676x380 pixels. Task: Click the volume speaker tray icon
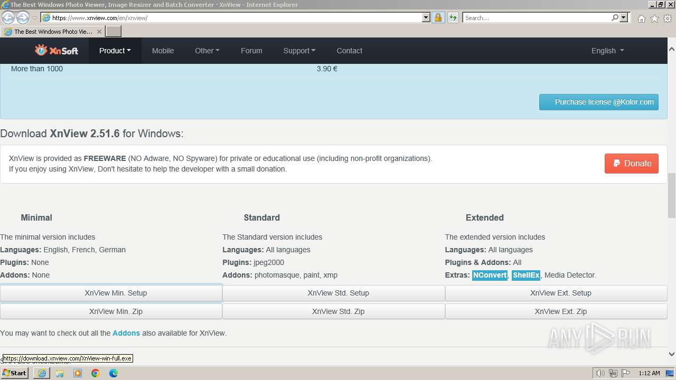coord(600,373)
